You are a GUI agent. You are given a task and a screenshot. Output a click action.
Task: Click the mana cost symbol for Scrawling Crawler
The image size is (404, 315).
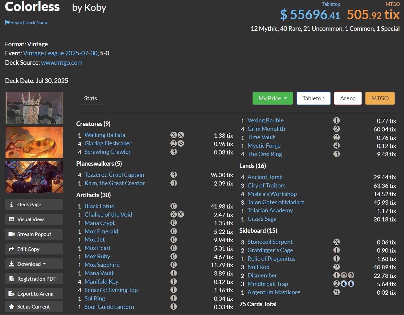pyautogui.click(x=174, y=152)
